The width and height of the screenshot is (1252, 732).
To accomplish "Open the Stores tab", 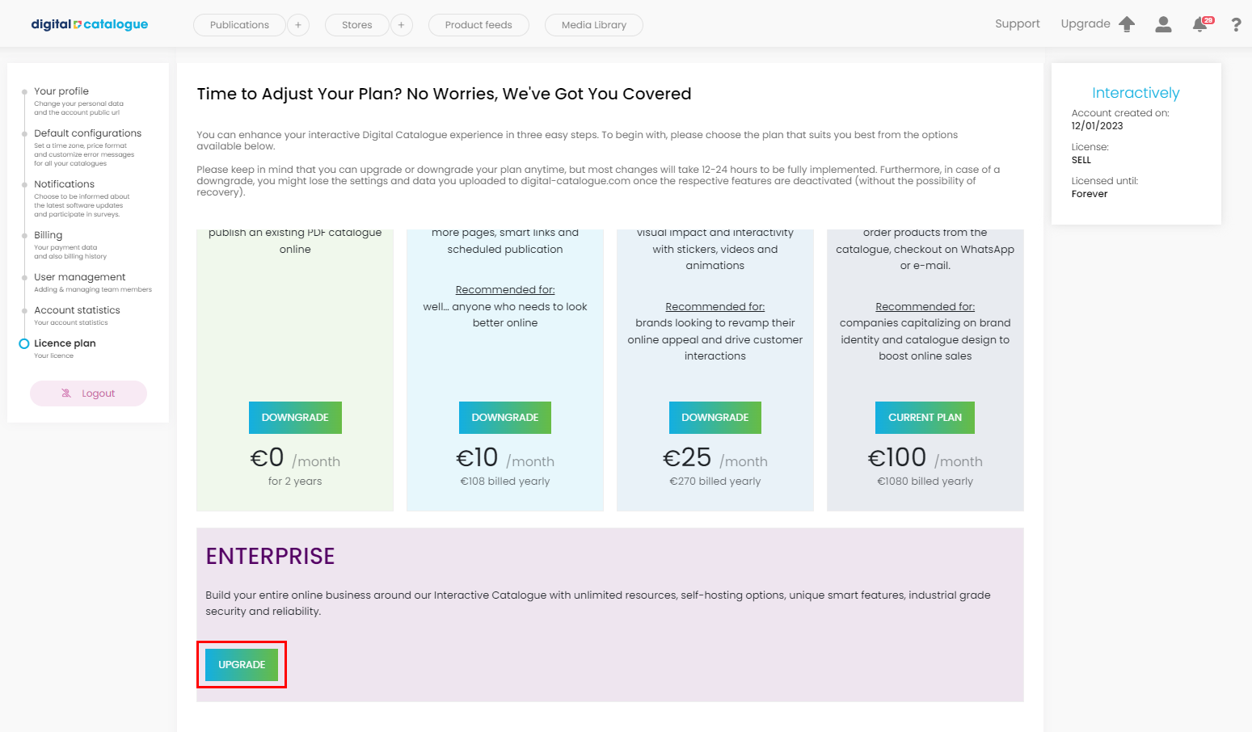I will pyautogui.click(x=356, y=25).
